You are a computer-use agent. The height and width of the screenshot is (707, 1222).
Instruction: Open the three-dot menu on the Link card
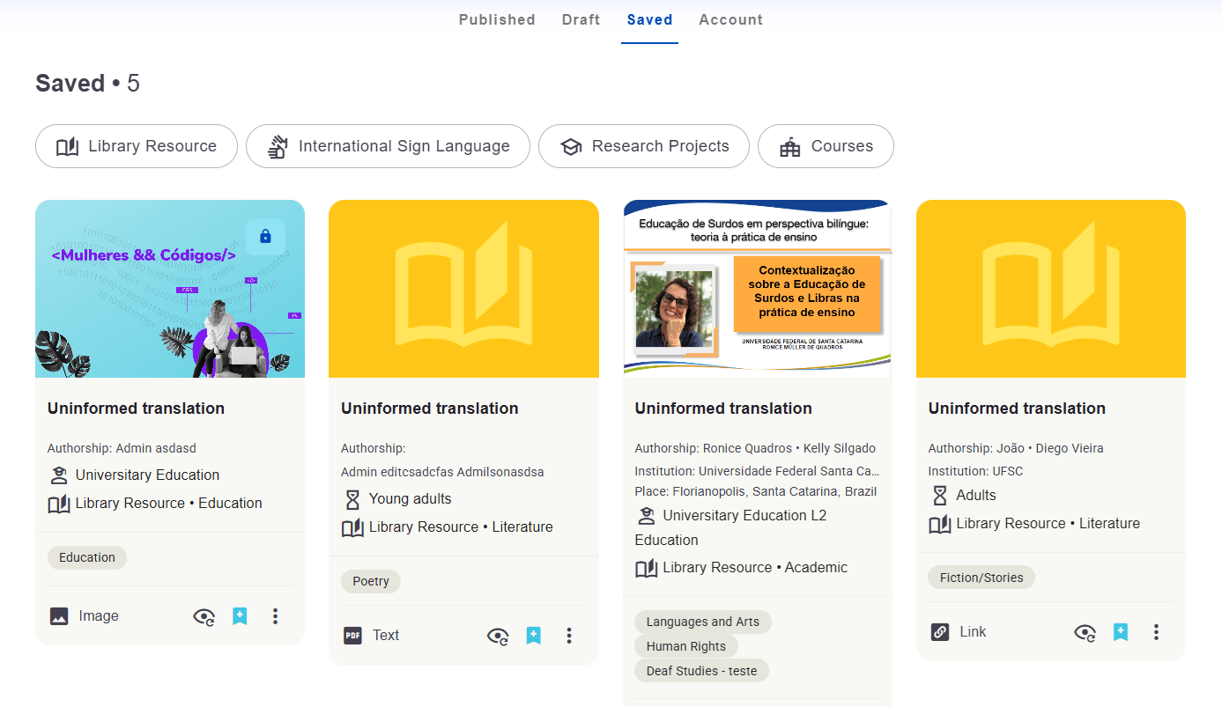[1156, 632]
